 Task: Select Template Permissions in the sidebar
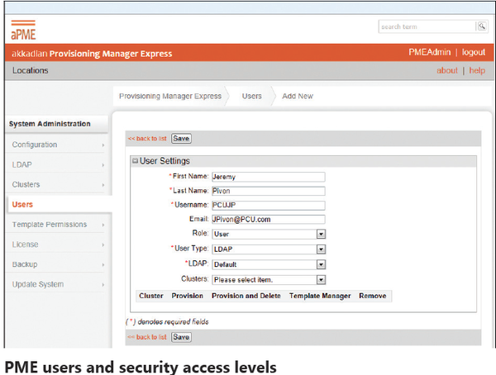click(50, 225)
